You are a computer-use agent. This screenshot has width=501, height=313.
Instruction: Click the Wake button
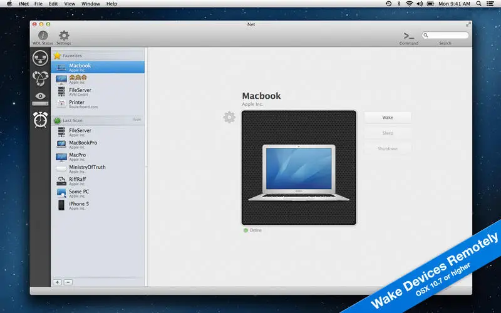click(x=388, y=118)
